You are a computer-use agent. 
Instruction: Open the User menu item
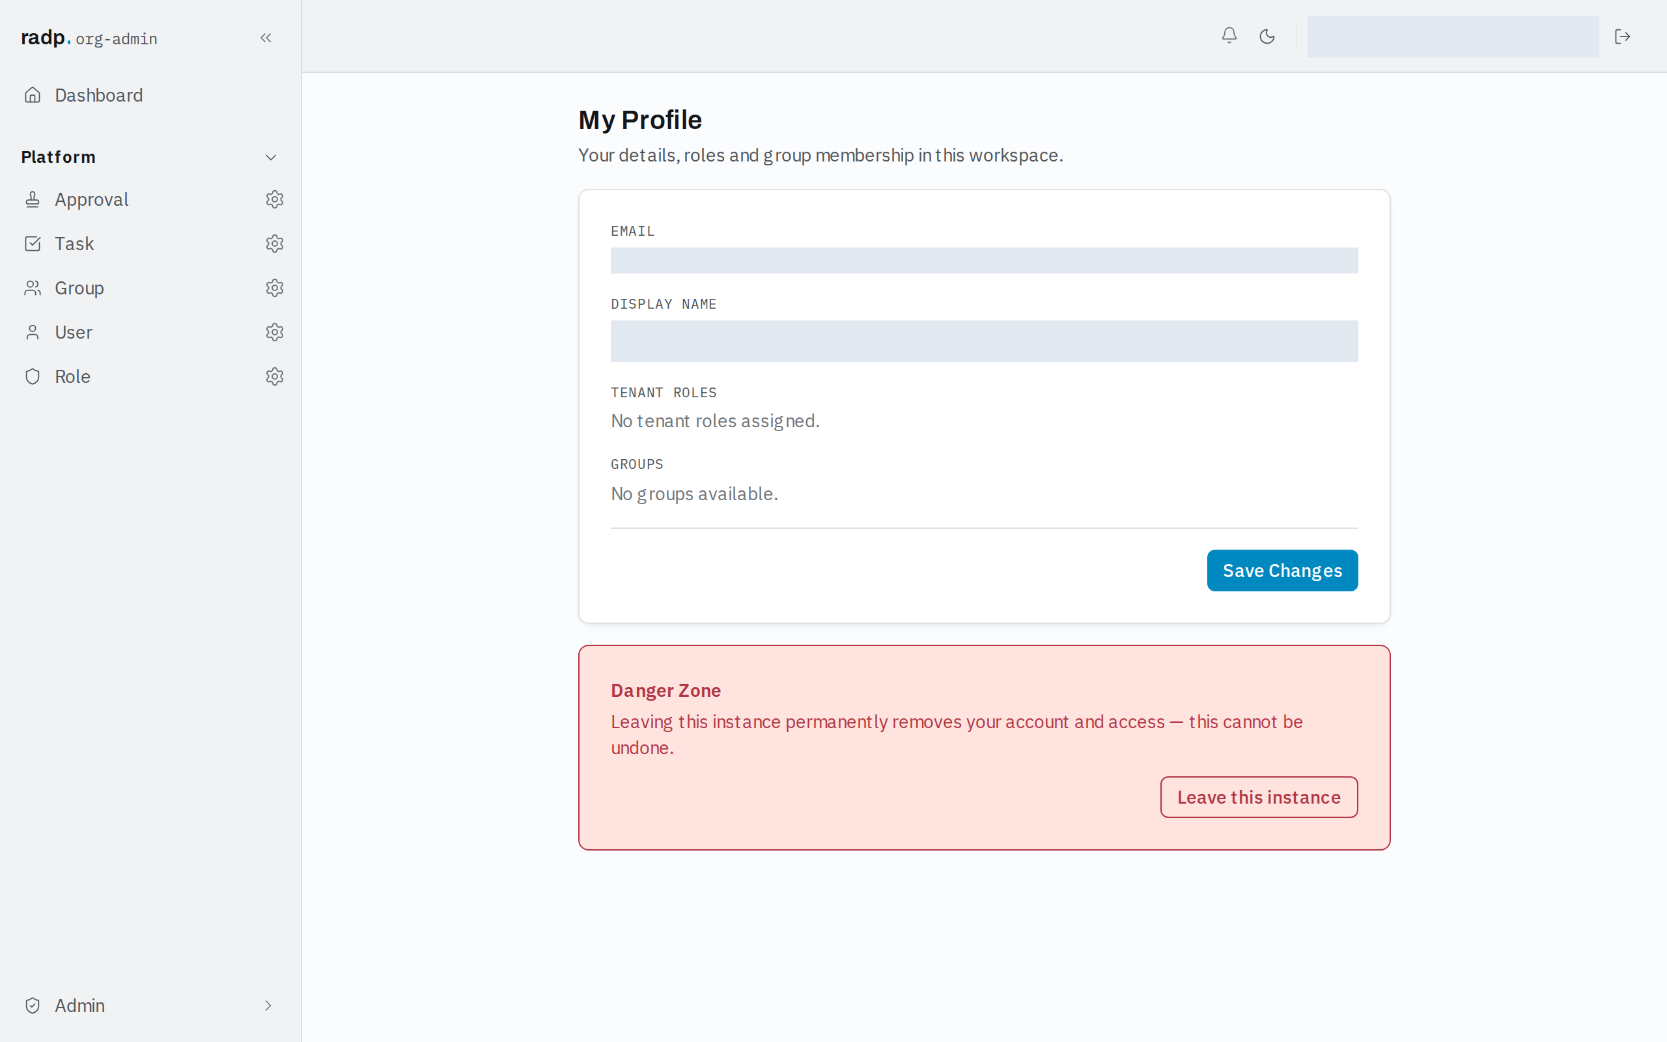(x=74, y=332)
